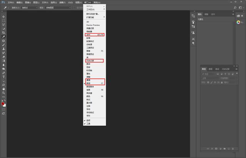This screenshot has width=246, height=158.
Task: Select the Eyedropper tool in toolbox
Action: 3,37
